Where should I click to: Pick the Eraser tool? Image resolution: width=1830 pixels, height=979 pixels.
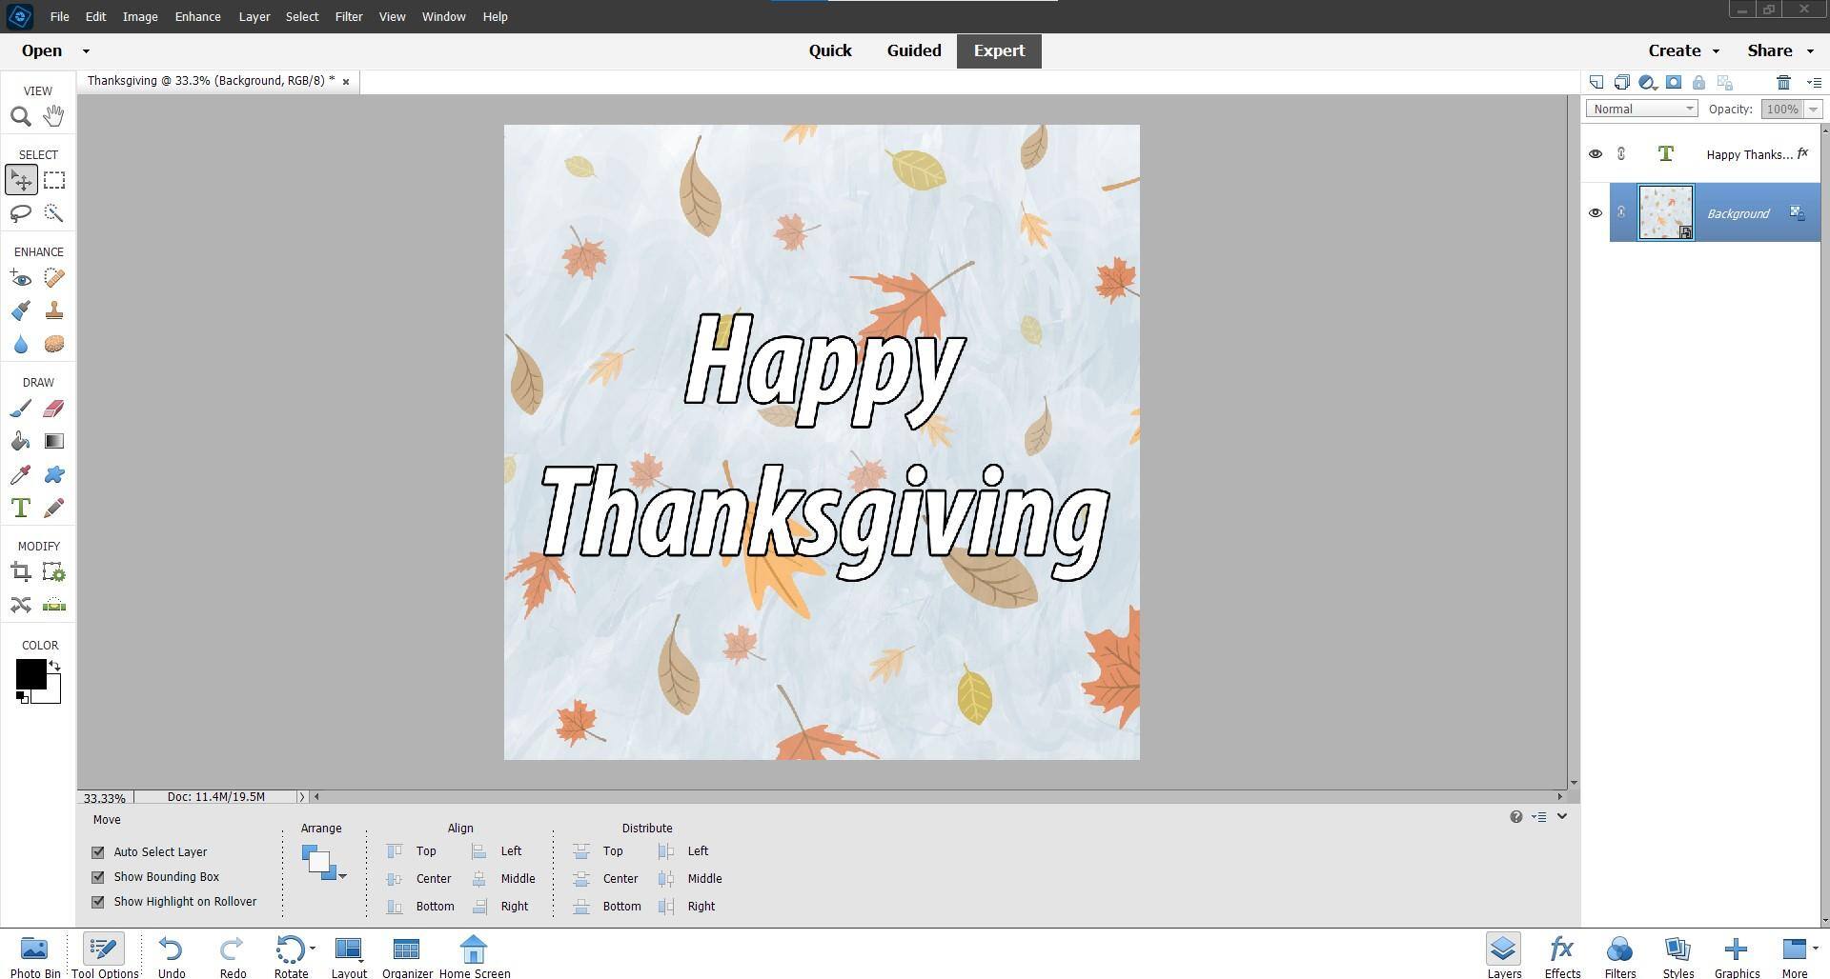click(x=53, y=409)
